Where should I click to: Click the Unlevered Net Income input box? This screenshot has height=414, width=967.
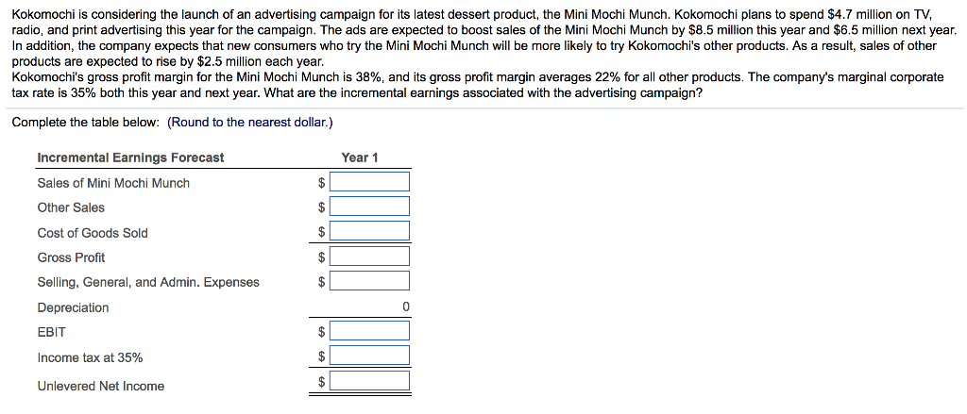pos(370,381)
